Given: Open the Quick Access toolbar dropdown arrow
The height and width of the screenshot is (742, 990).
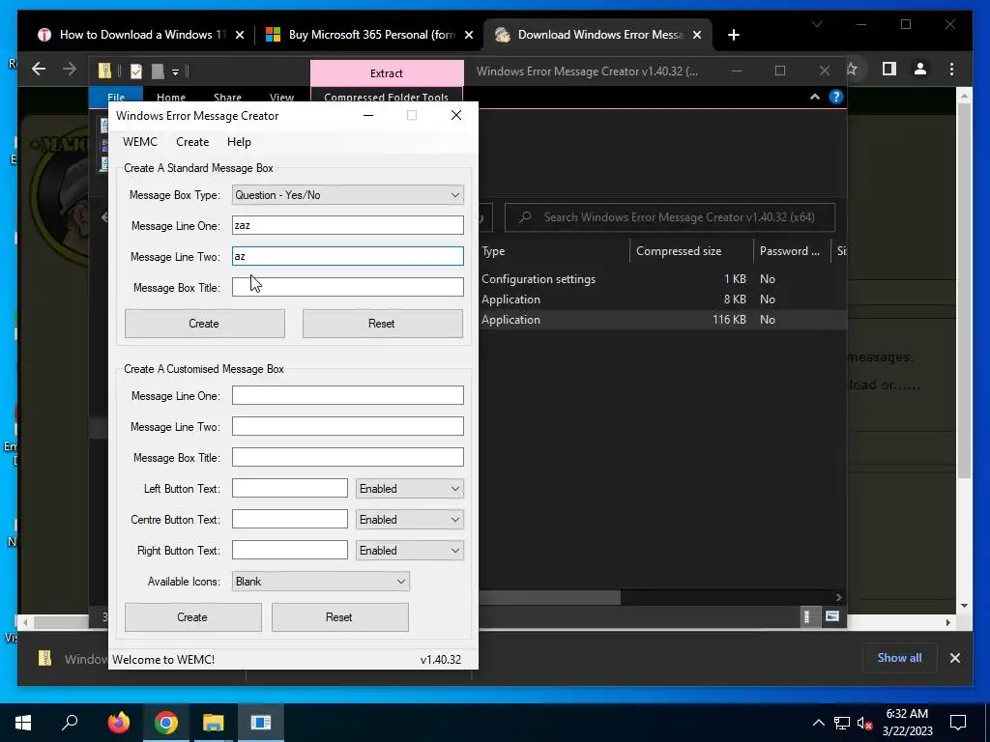Looking at the screenshot, I should click(x=176, y=71).
